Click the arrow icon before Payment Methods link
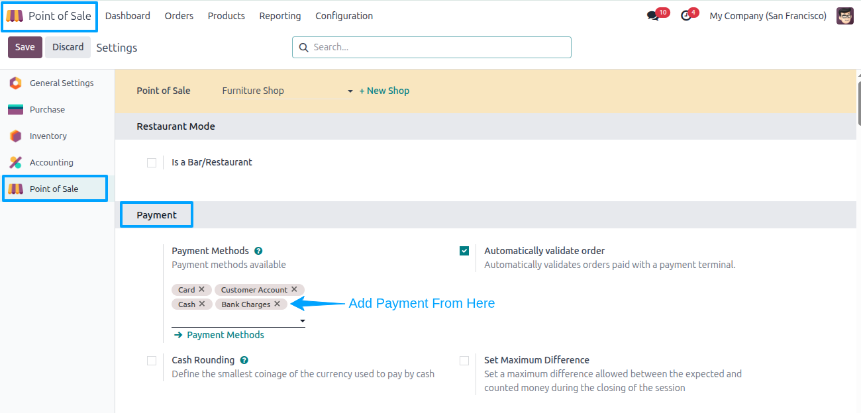The height and width of the screenshot is (413, 861). pyautogui.click(x=178, y=335)
